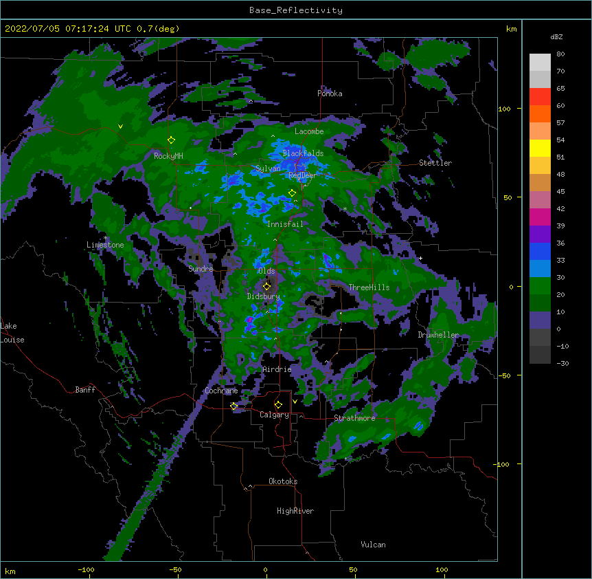Click the 50 km tick on bottom axis
Image resolution: width=592 pixels, height=579 pixels.
[x=353, y=569]
